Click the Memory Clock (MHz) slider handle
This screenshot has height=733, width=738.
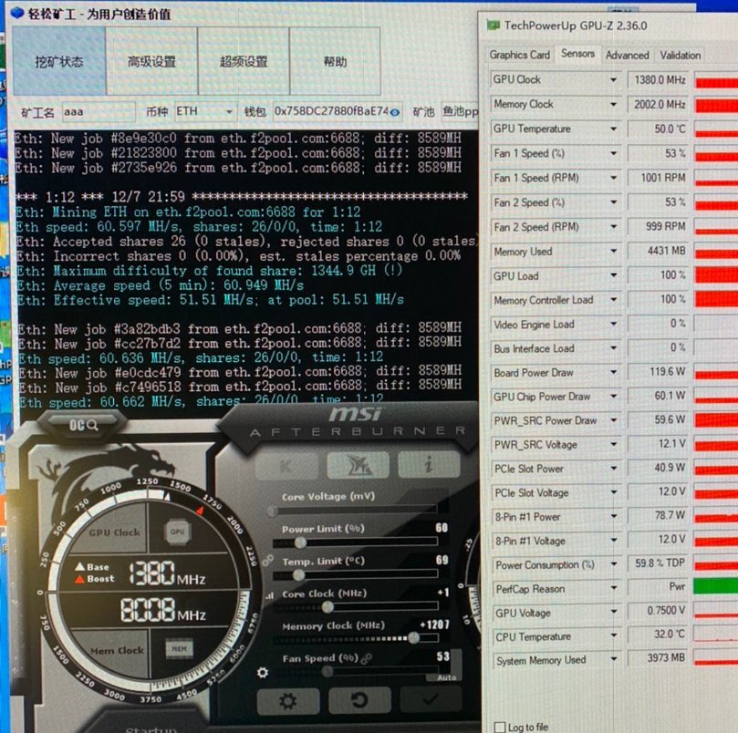click(x=413, y=638)
